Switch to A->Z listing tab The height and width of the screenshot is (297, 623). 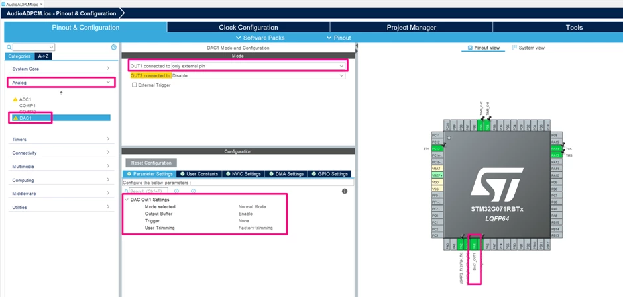coord(43,56)
